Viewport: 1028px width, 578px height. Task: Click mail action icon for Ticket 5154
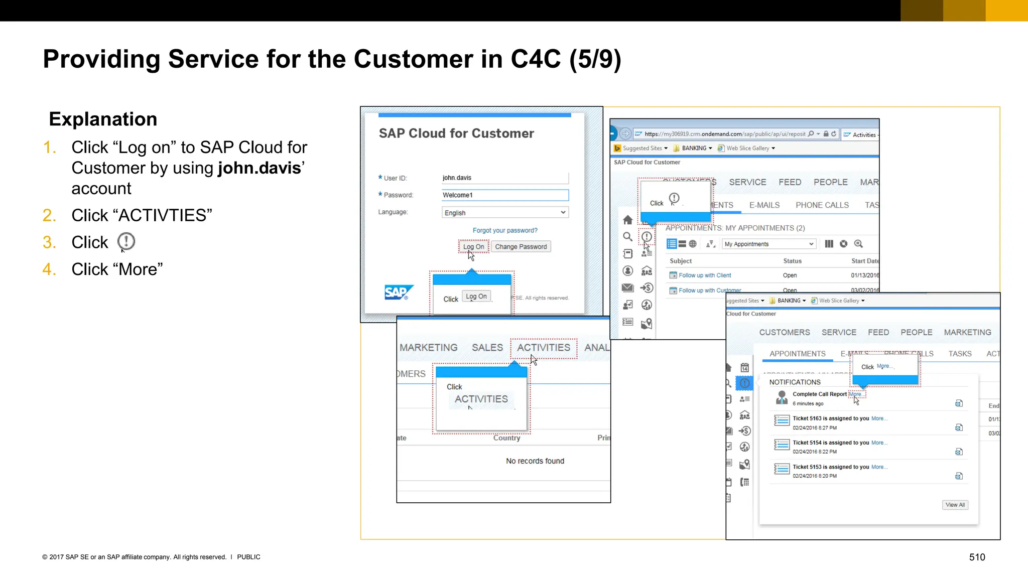click(x=959, y=452)
